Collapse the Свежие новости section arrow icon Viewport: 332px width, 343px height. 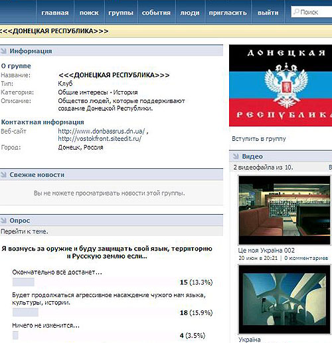(x=4, y=175)
